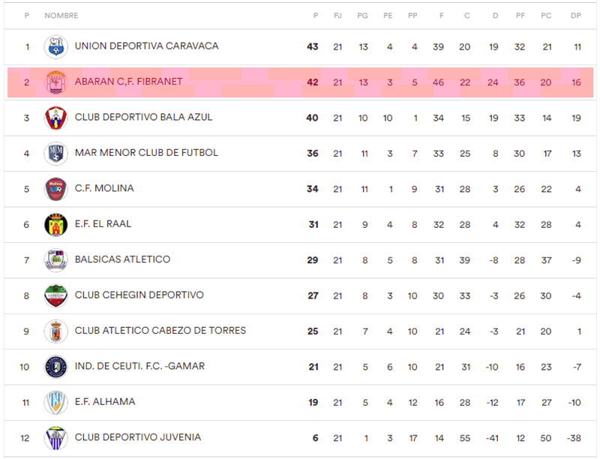Click the Club Deportivo Juvenia crest
Image resolution: width=600 pixels, height=459 pixels.
(x=55, y=438)
